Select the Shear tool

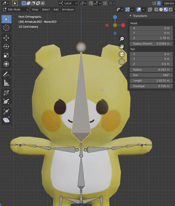coord(6,120)
